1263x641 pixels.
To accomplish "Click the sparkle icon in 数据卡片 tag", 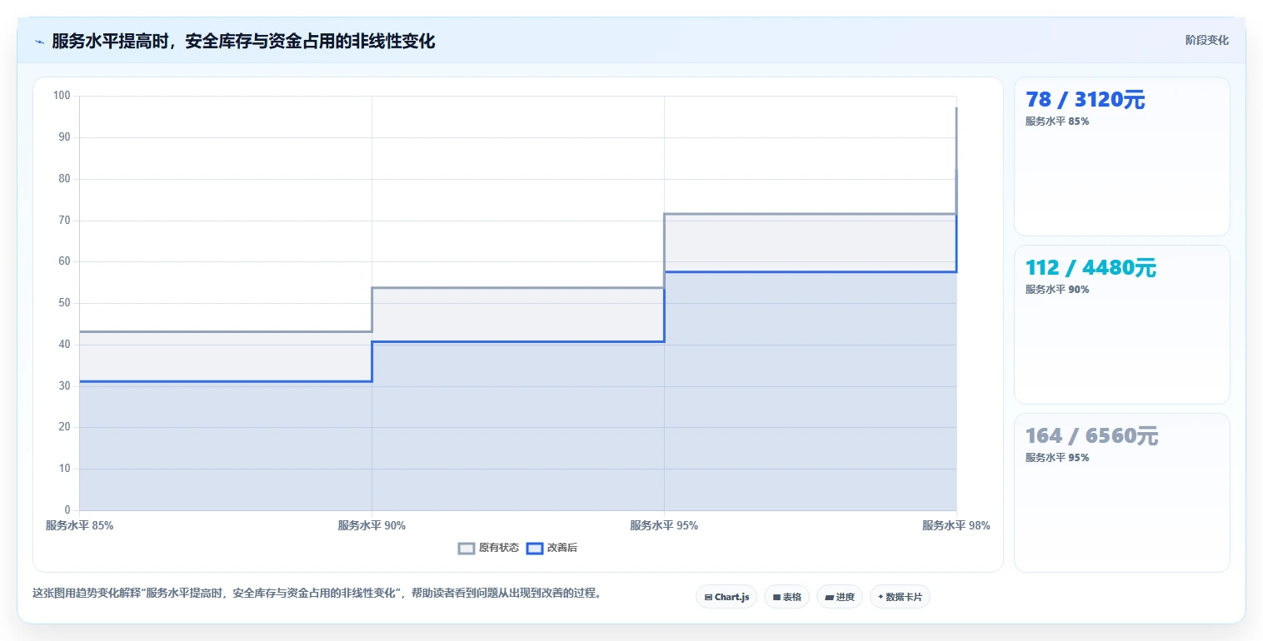I will click(881, 597).
